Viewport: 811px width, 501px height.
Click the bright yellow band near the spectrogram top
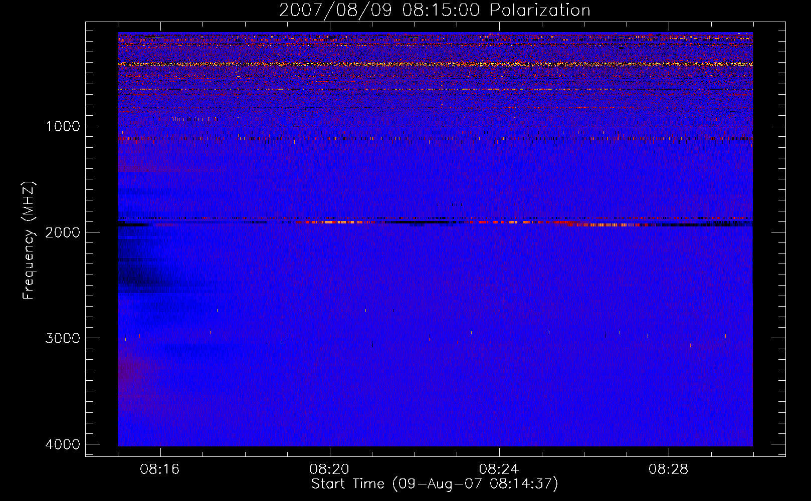[435, 64]
